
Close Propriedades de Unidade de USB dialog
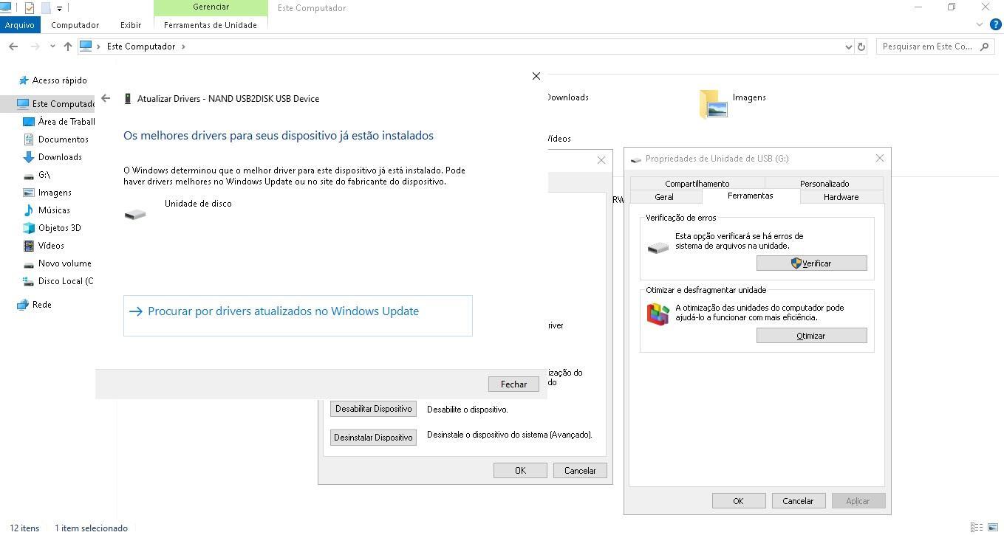[879, 159]
